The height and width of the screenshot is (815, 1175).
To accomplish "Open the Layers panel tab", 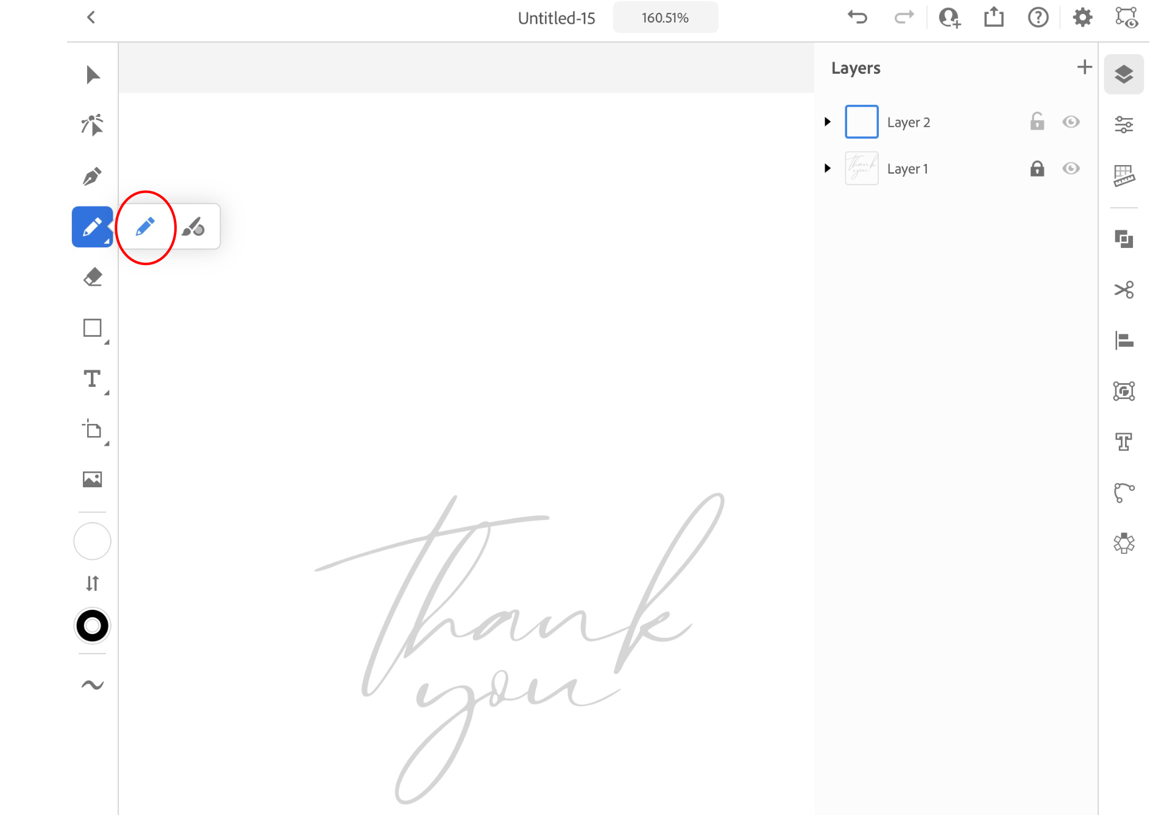I will pos(1123,74).
